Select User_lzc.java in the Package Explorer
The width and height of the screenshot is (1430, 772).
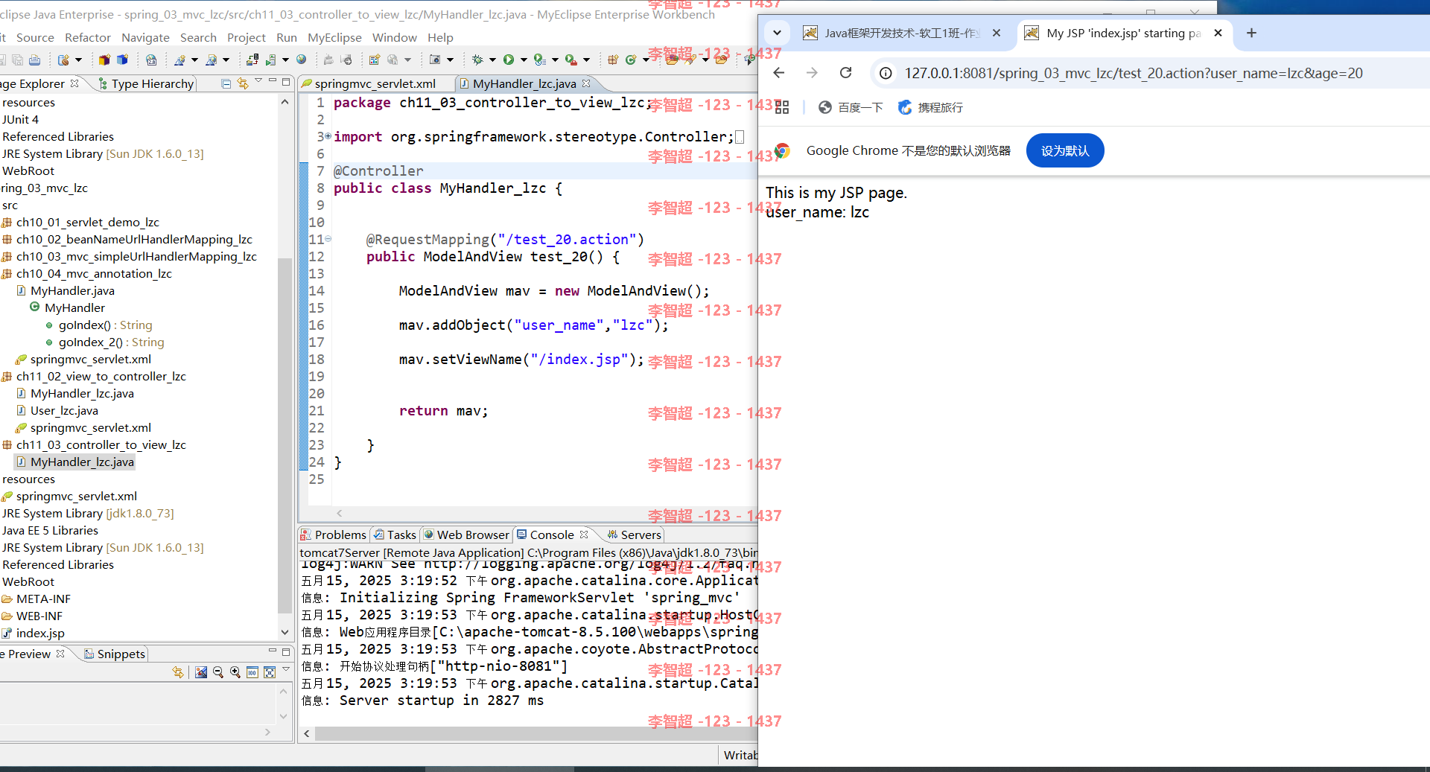click(x=64, y=410)
